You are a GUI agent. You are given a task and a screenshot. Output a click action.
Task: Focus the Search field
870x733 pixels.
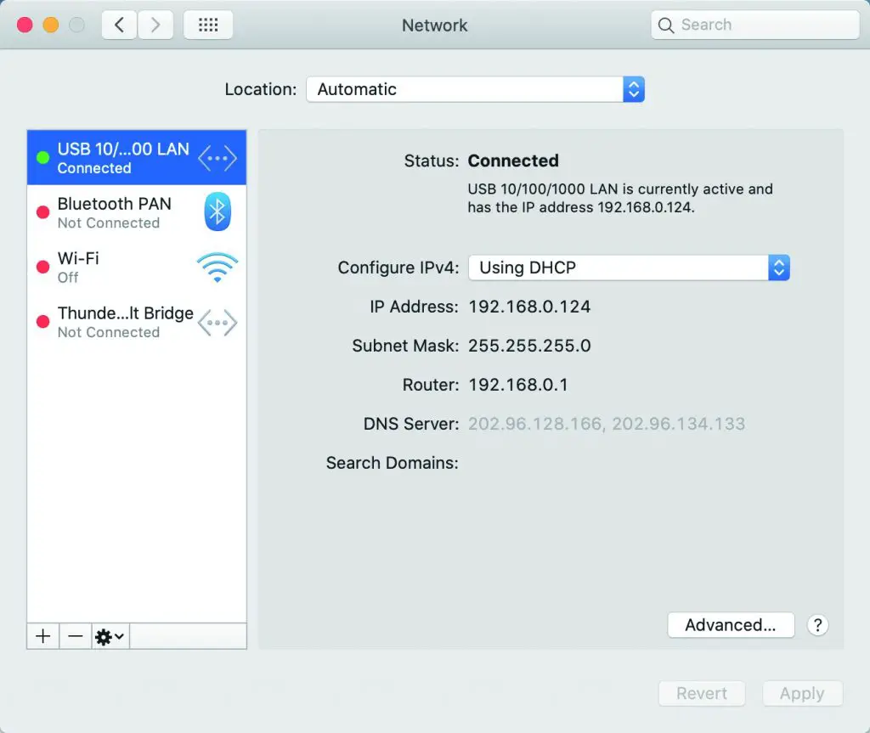(x=755, y=25)
